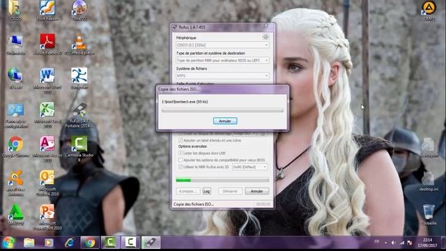The width and height of the screenshot is (446, 251).
Task: Launch Microsoft PowerPoint 2010 shortcut
Action: (47, 217)
